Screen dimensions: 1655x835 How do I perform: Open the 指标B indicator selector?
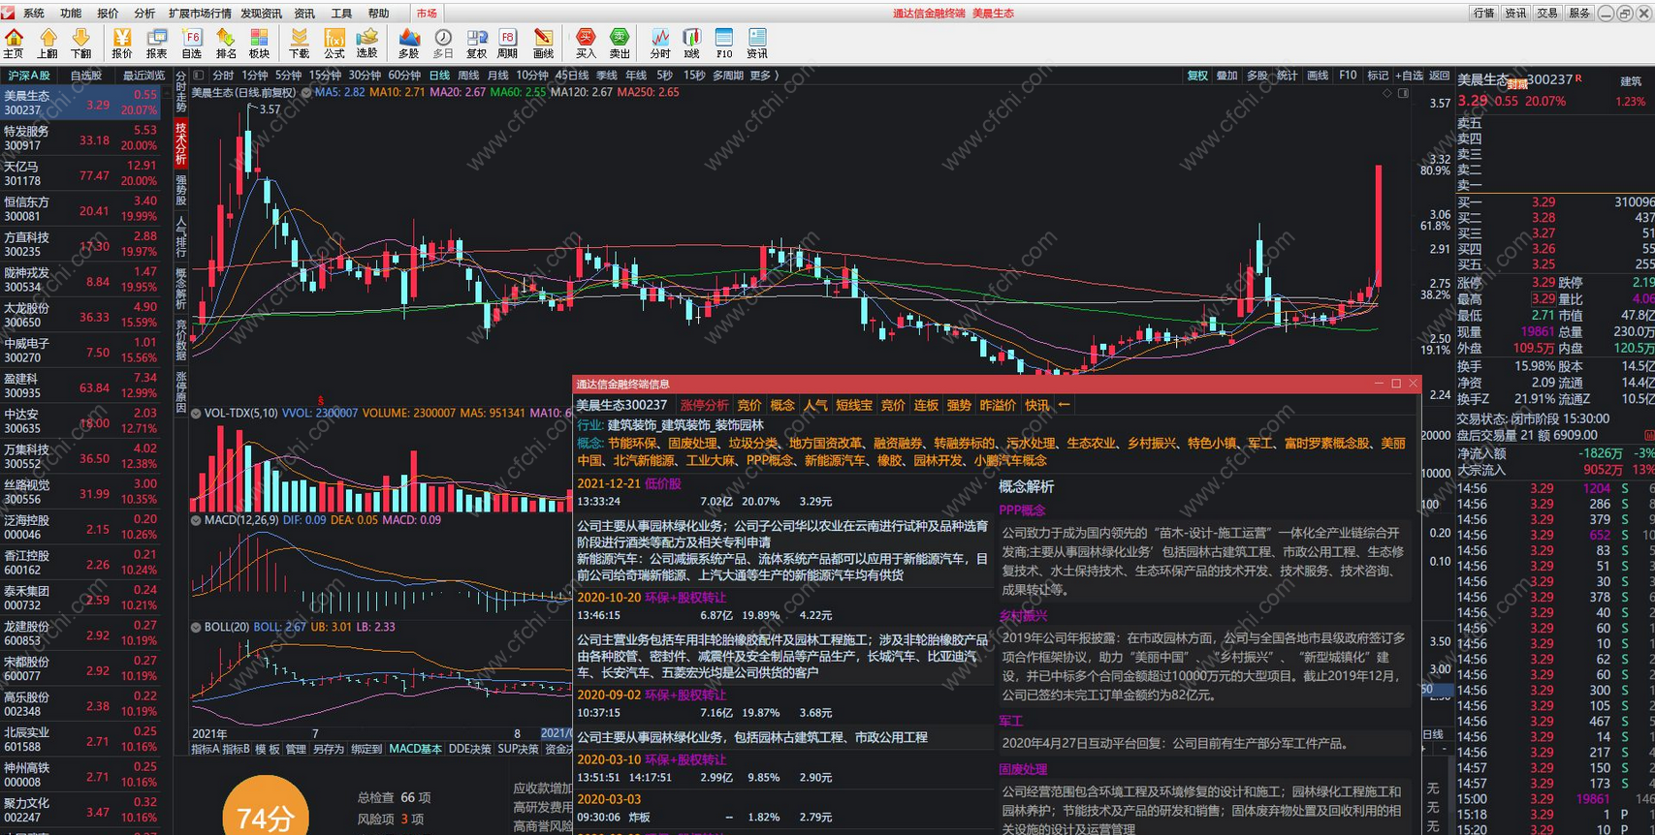pyautogui.click(x=236, y=749)
